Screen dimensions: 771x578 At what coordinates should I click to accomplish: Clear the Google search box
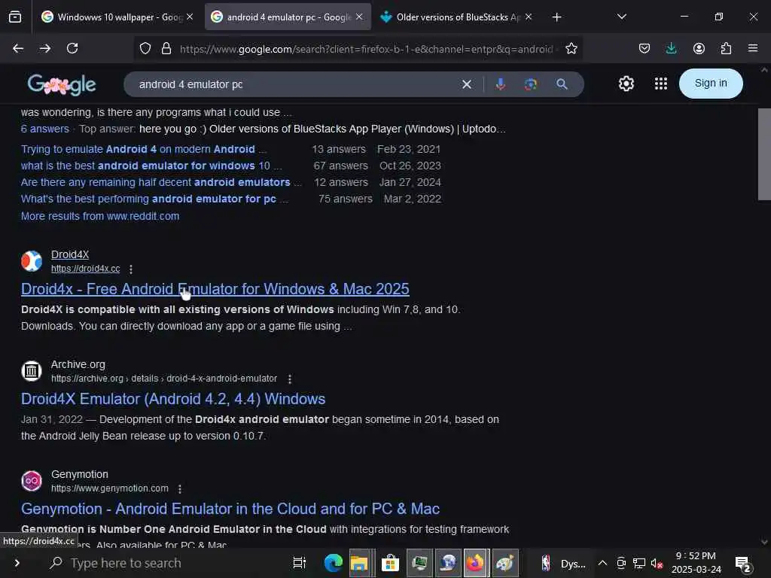467,84
